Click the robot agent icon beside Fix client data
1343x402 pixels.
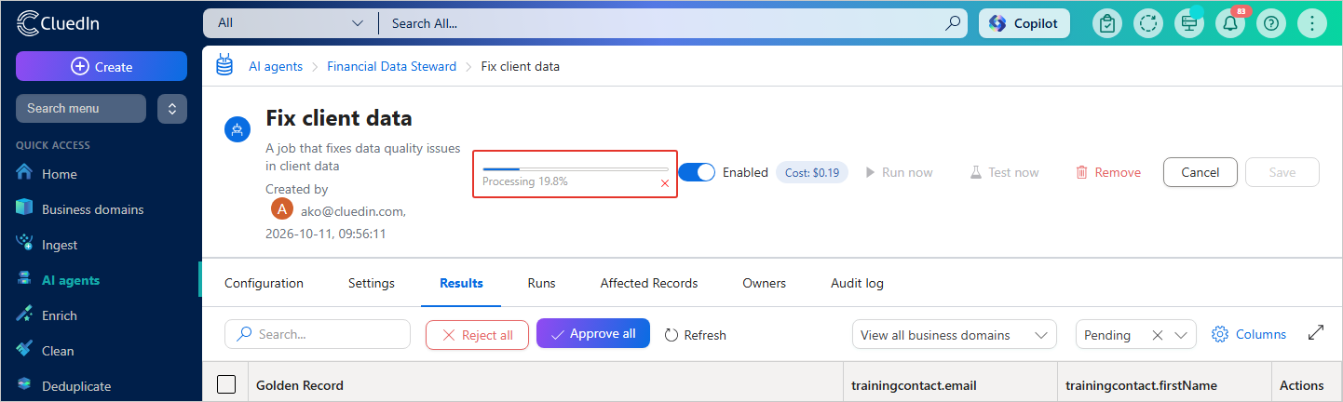[237, 130]
